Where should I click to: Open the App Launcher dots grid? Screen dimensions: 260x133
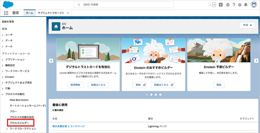(x=6, y=13)
